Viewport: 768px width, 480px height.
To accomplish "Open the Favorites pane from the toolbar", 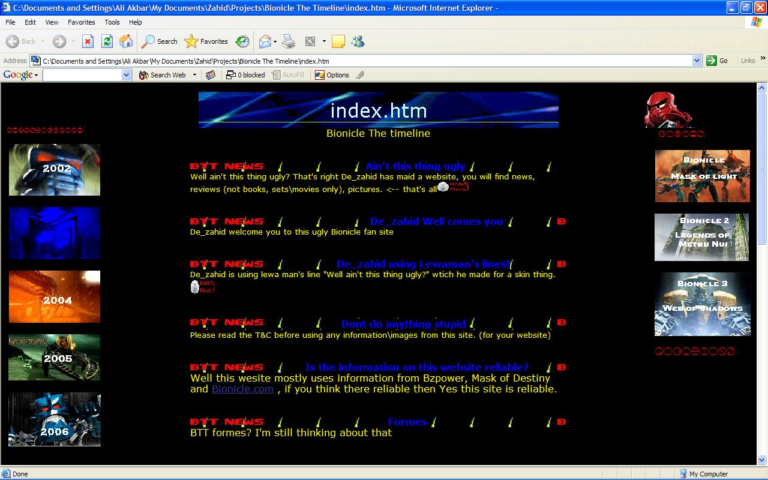I will (x=206, y=41).
